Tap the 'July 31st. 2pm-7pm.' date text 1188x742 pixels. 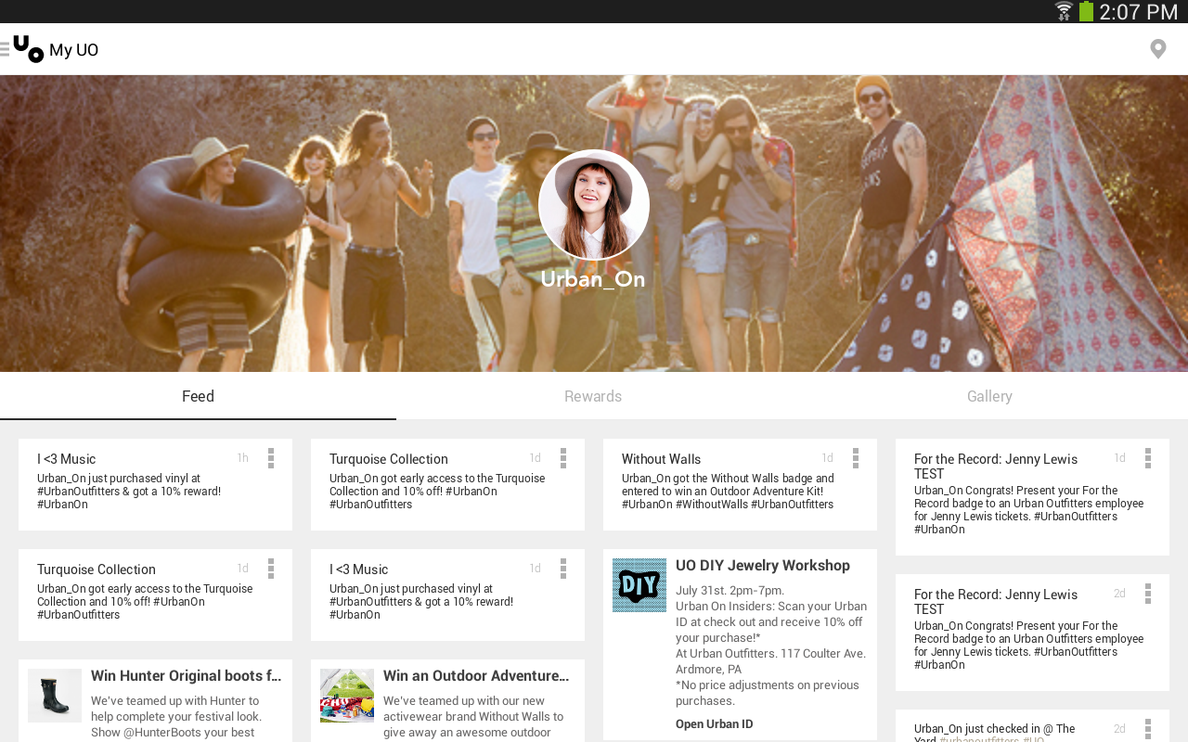coord(730,591)
